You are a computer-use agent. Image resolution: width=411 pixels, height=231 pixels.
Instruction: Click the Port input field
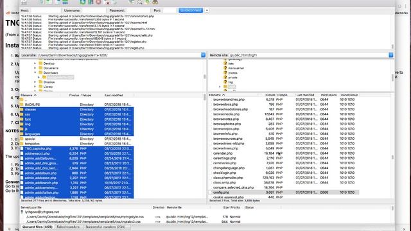[170, 10]
